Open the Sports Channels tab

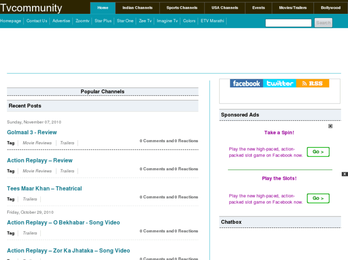pos(182,8)
